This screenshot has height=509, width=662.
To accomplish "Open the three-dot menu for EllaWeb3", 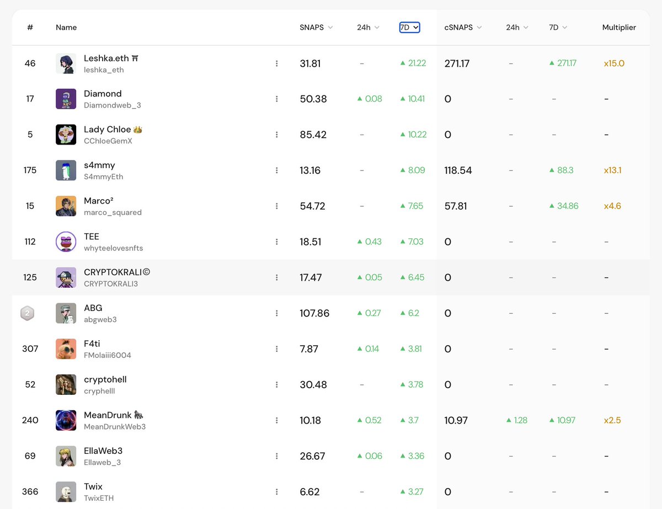I will tap(276, 456).
